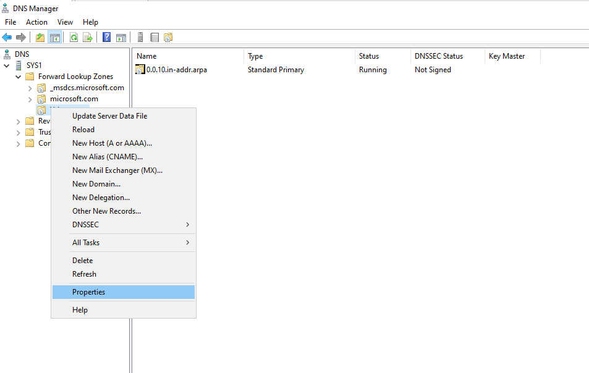Click the Show/Hide Action Pane toolbar icon
This screenshot has height=373, width=589.
(121, 38)
